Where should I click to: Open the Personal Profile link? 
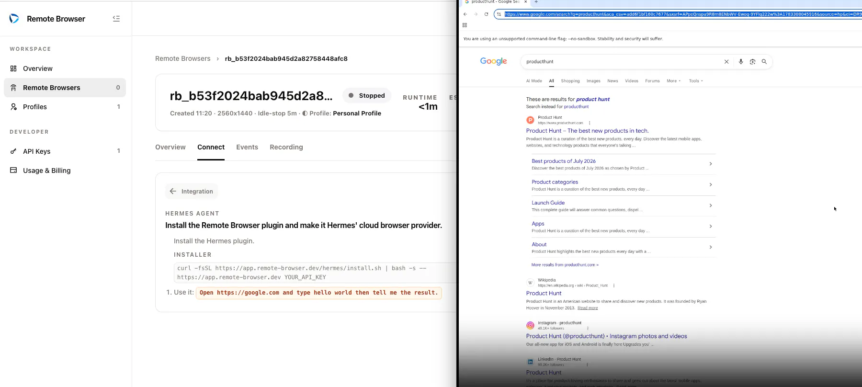click(357, 114)
